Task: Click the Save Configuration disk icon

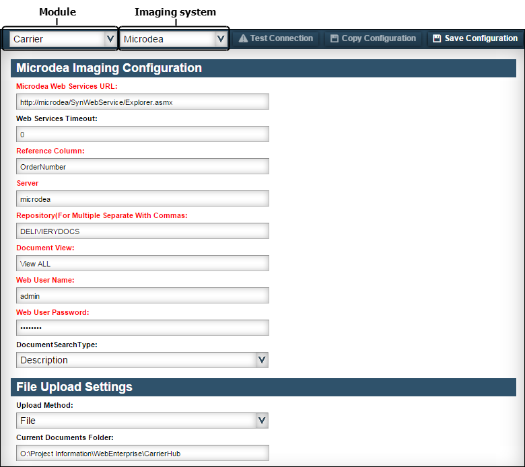Action: (437, 38)
